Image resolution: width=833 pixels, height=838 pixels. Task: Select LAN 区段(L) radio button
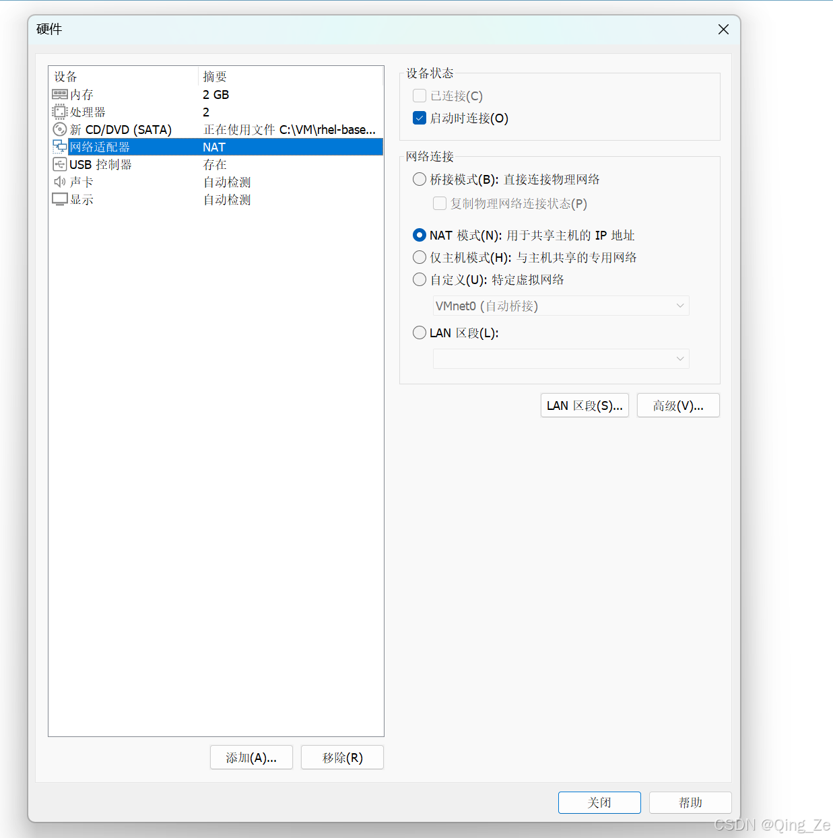click(420, 333)
